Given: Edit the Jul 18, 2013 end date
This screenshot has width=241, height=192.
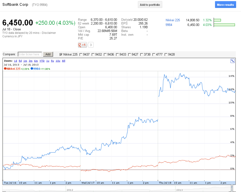Looking at the screenshot, I should point(31,65).
